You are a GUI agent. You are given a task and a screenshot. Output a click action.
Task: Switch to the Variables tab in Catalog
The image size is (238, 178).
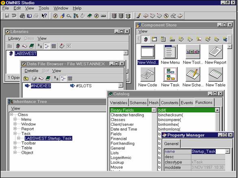pyautogui.click(x=119, y=103)
